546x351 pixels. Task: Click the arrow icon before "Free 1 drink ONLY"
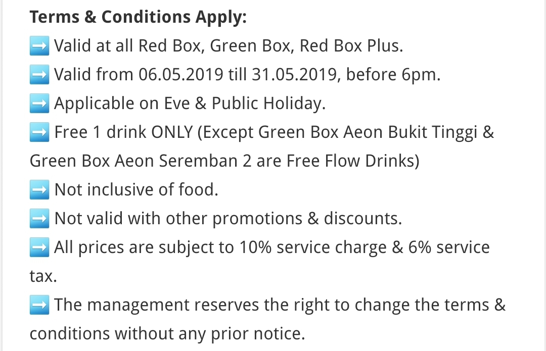(39, 132)
